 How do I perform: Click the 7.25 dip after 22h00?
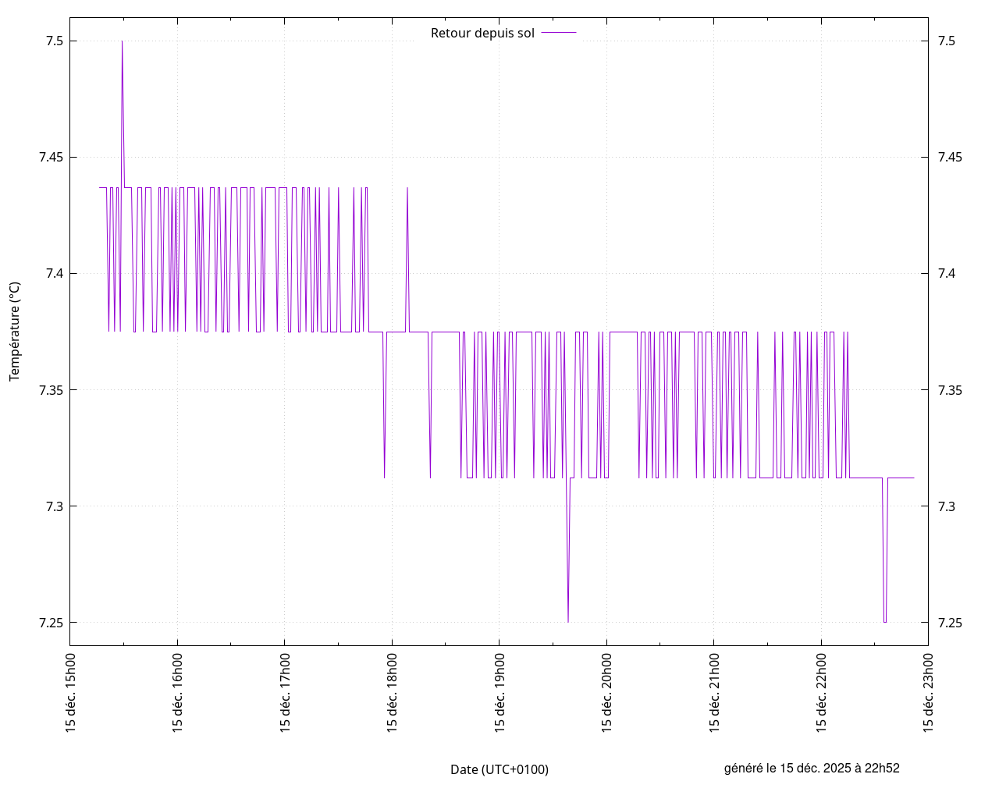tap(884, 621)
